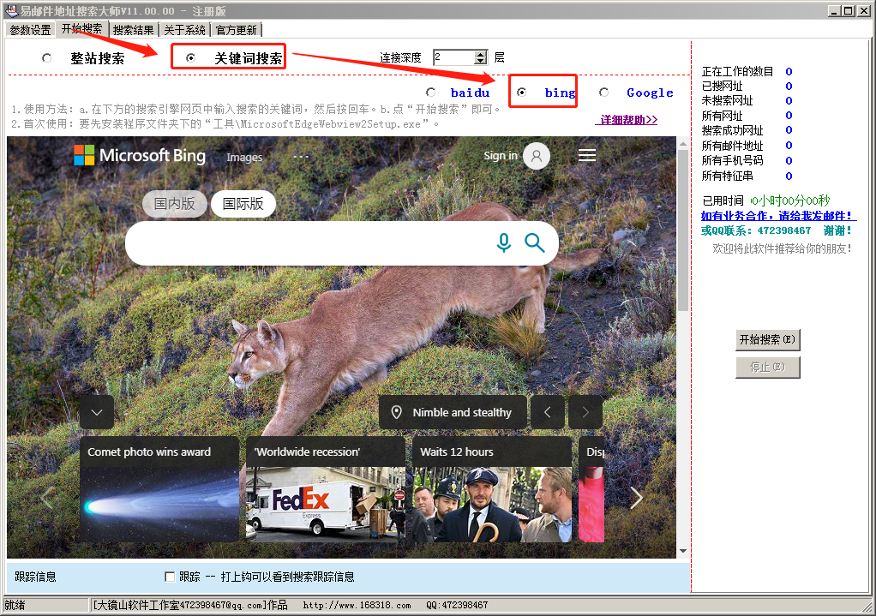Click the 正在工作的数目 label
876x616 pixels.
pyautogui.click(x=737, y=71)
